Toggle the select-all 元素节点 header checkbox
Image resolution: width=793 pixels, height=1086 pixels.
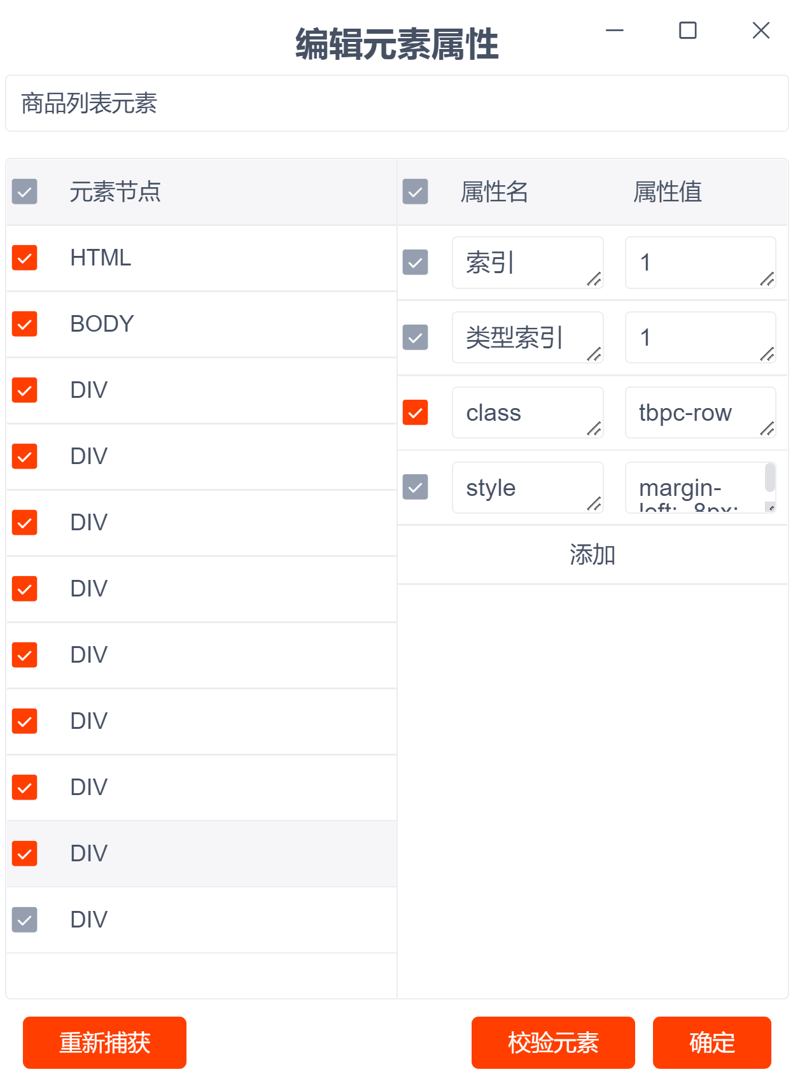[x=25, y=192]
